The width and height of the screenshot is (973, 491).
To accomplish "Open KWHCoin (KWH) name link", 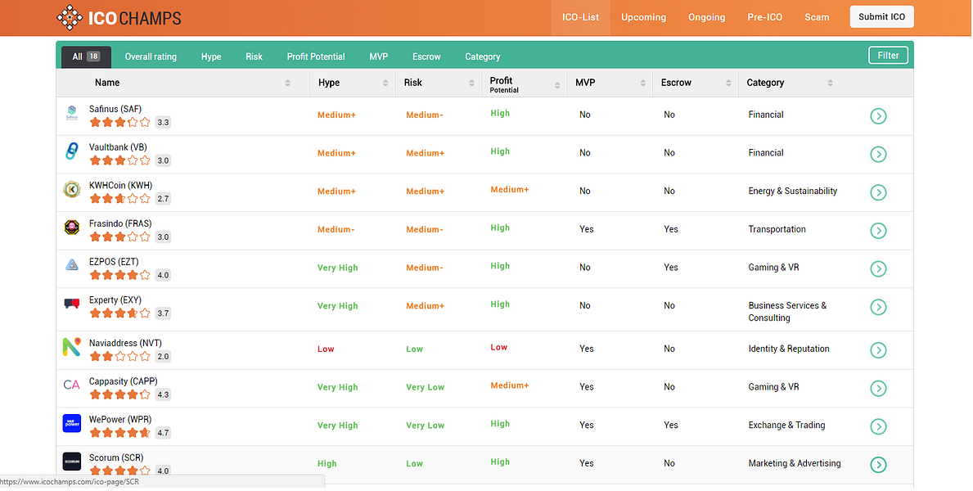I will (120, 185).
